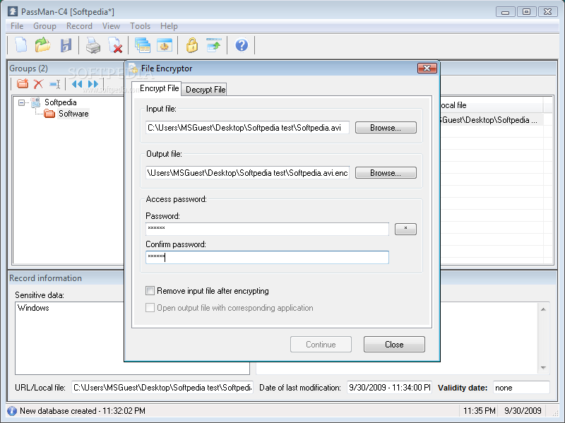Click 'New database created' status message
The image size is (565, 423).
tap(82, 411)
